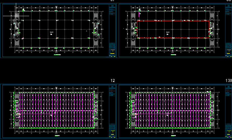Click the "13X" sheet number label

pyautogui.click(x=229, y=81)
